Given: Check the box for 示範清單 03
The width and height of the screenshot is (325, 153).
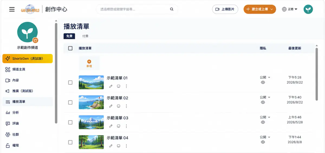Looking at the screenshot, I should tap(70, 123).
